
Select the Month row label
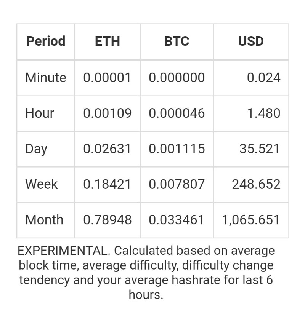point(44,220)
